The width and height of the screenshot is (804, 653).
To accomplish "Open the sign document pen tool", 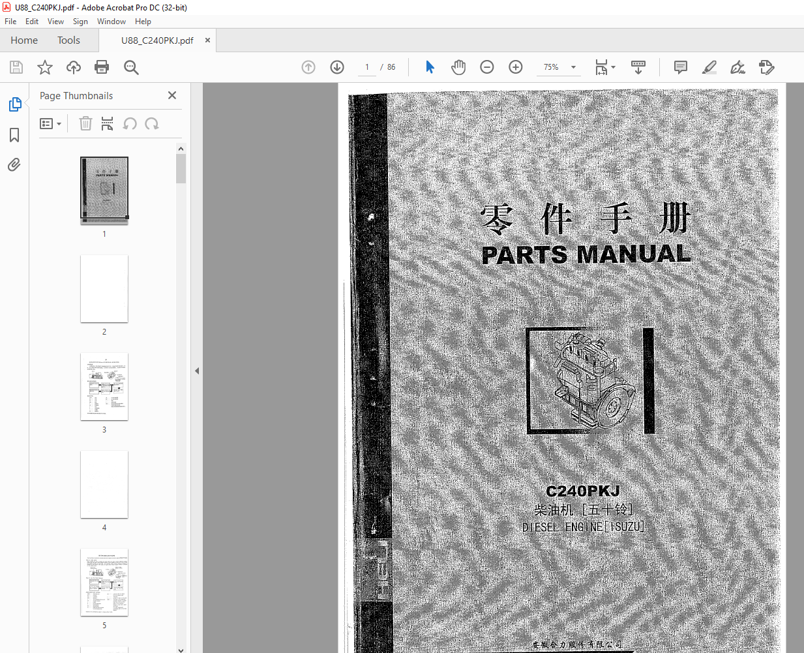I will [738, 67].
